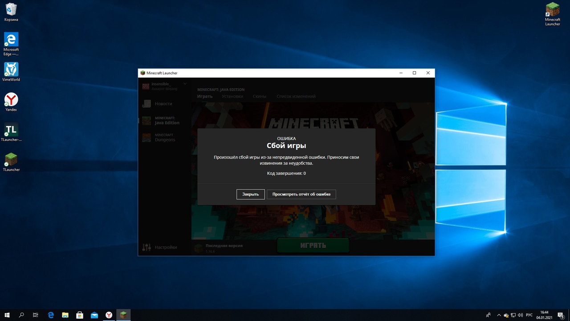Launch the TLauncher grass block desktop shortcut

[11, 162]
